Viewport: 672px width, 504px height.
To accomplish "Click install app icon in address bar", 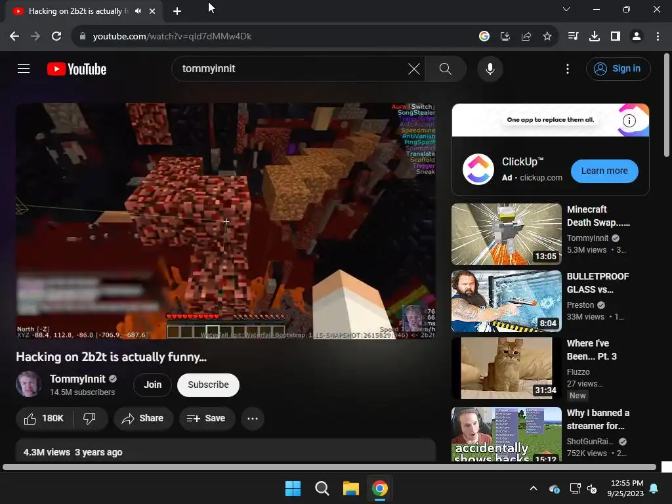I will pos(505,37).
